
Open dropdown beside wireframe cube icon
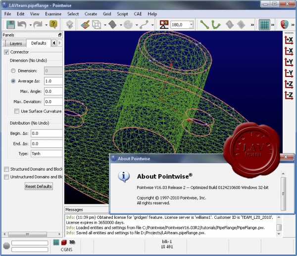pyautogui.click(x=105, y=25)
